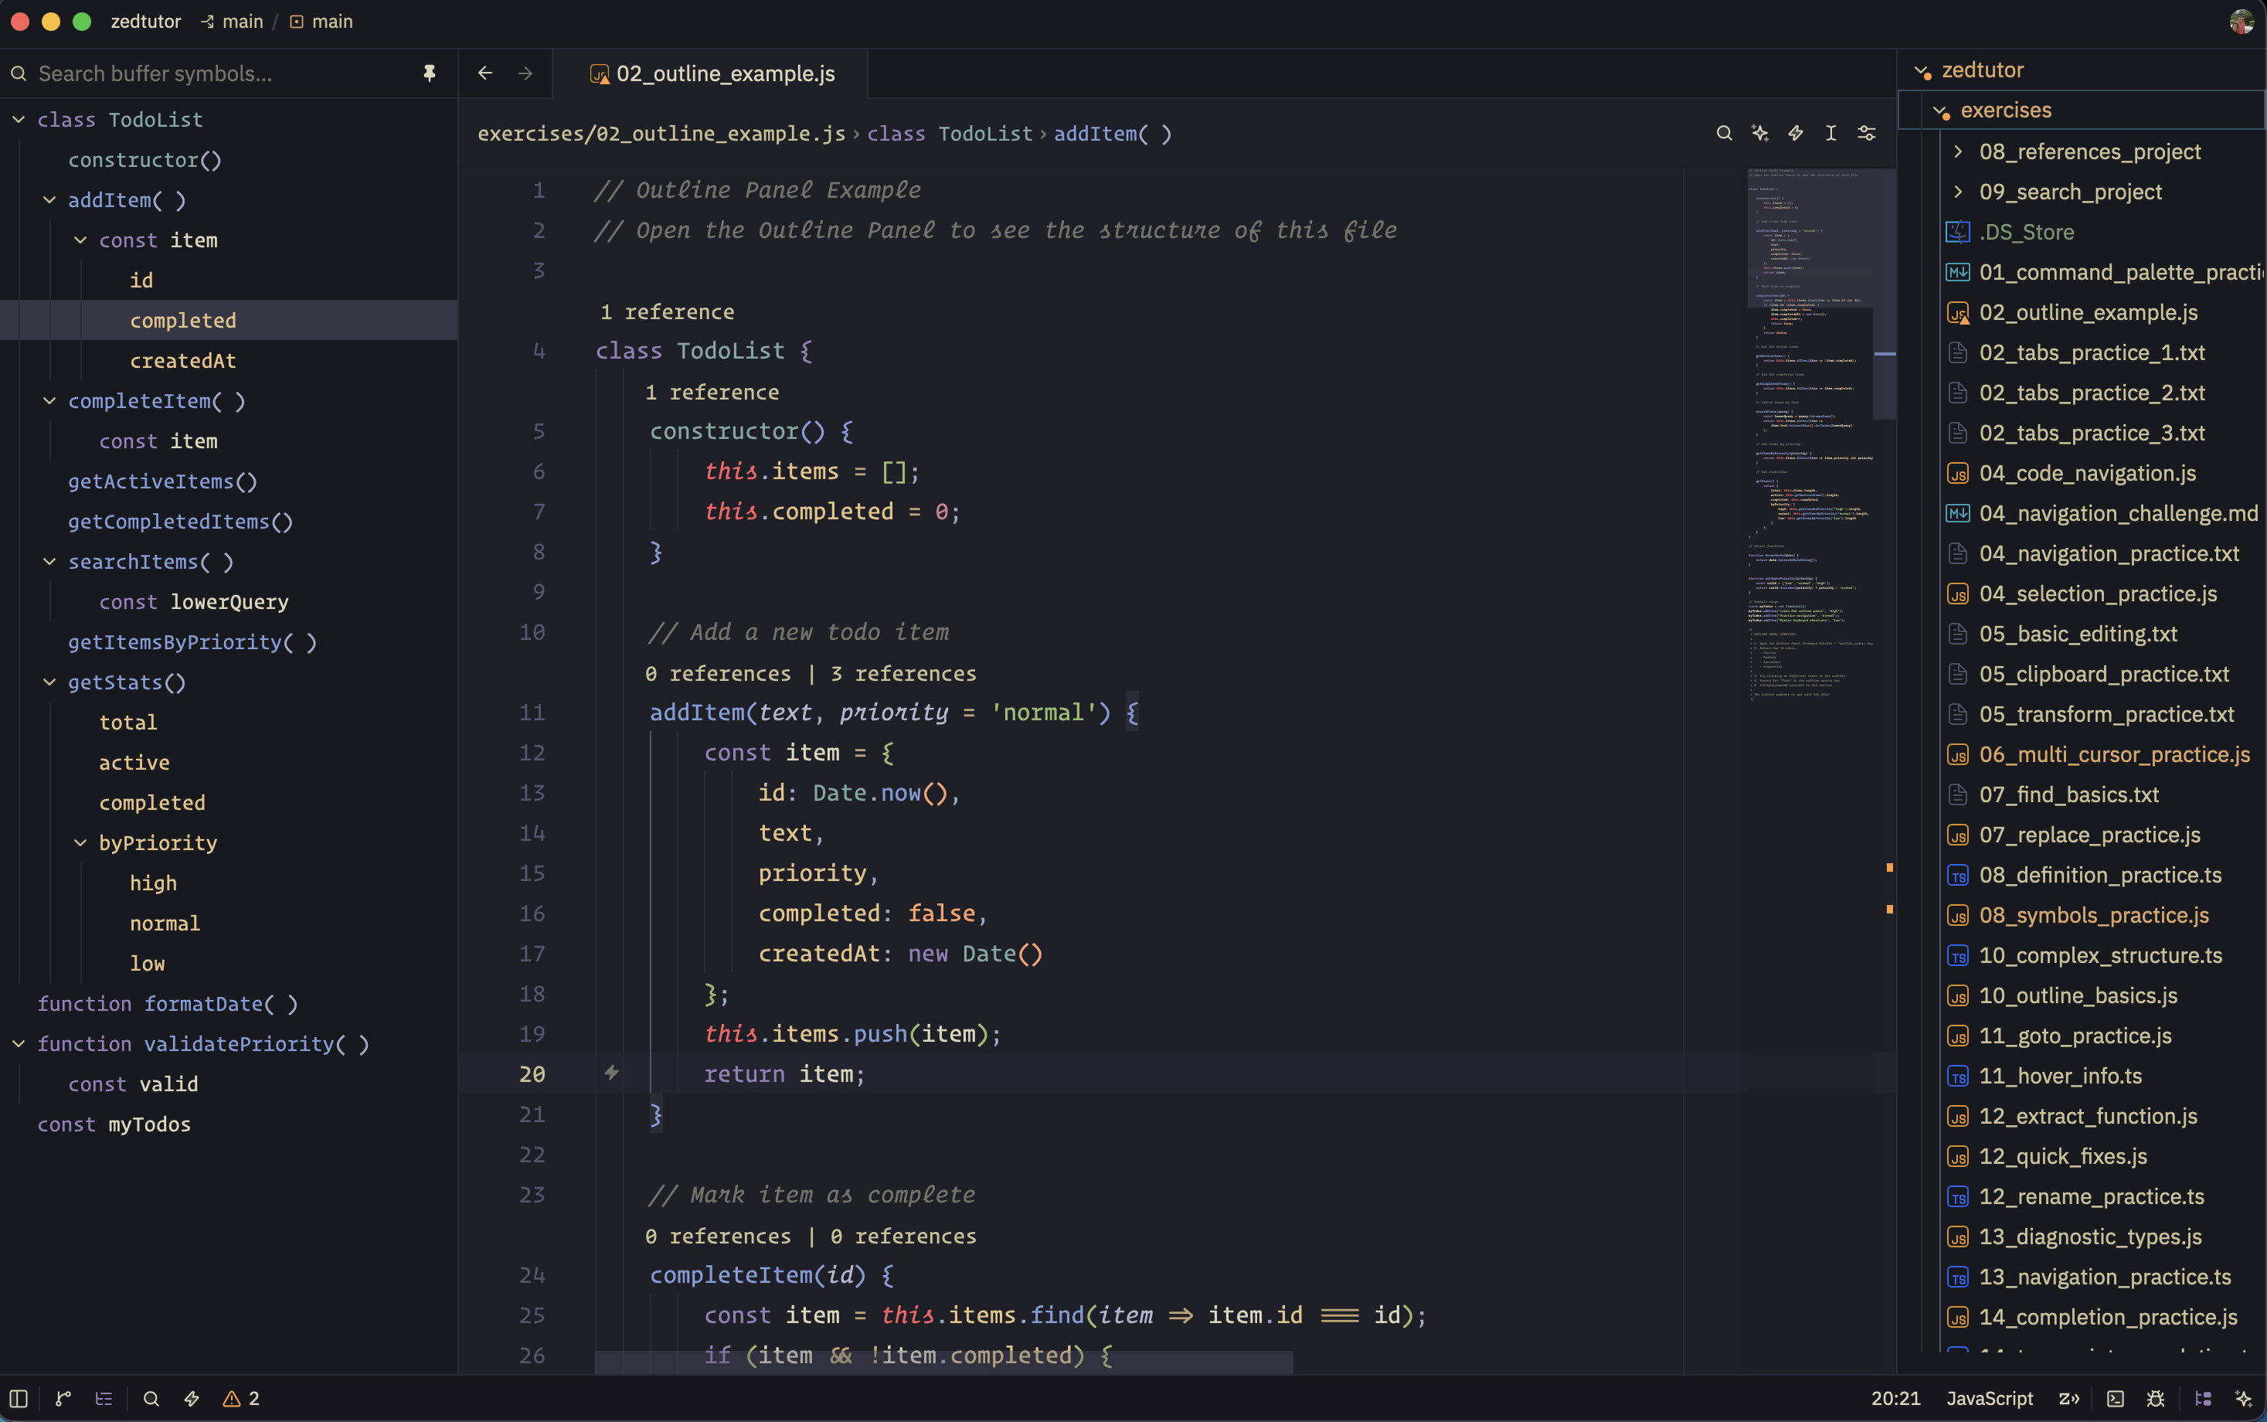Click main branch in title bar
This screenshot has width=2267, height=1422.
click(233, 22)
